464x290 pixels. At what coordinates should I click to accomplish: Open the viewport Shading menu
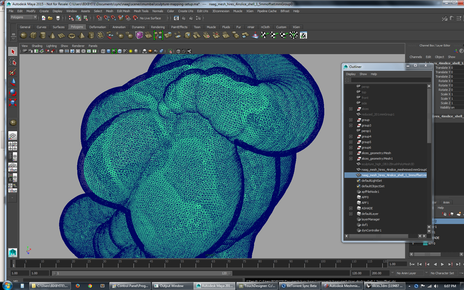pyautogui.click(x=37, y=46)
